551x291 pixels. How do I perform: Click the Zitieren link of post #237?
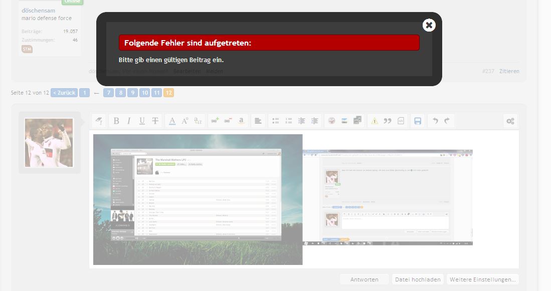509,71
